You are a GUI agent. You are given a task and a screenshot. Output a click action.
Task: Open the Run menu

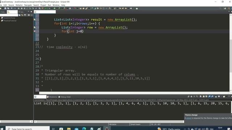(x=49, y=5)
